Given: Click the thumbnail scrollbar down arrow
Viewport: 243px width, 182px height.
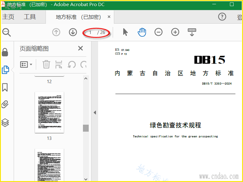Looking at the screenshot, I should (86, 179).
